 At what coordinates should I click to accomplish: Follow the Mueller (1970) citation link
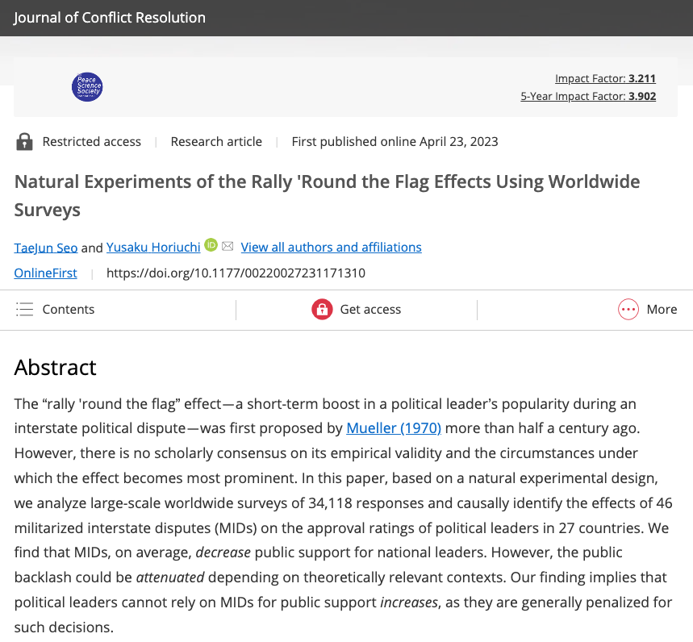(x=394, y=428)
